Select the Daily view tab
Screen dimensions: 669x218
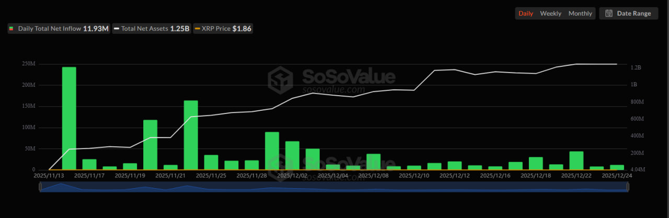point(526,14)
